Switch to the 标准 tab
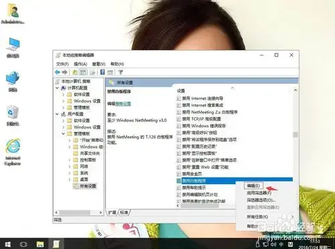The image size is (335, 249). 124,212
